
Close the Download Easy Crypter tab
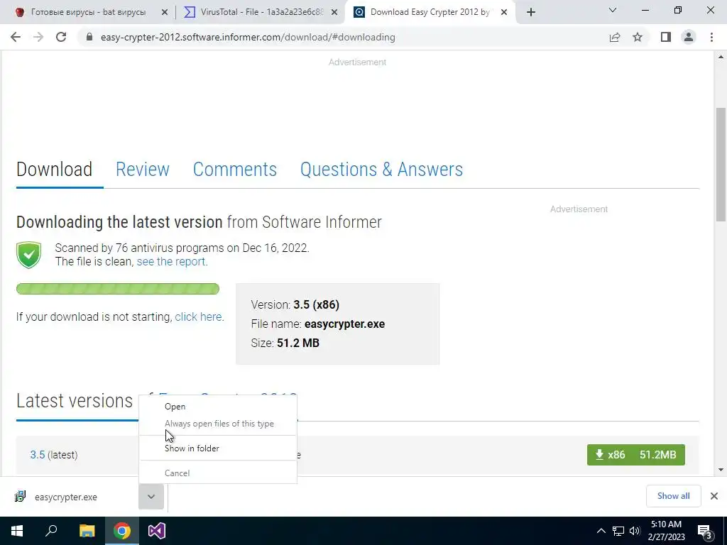(504, 12)
